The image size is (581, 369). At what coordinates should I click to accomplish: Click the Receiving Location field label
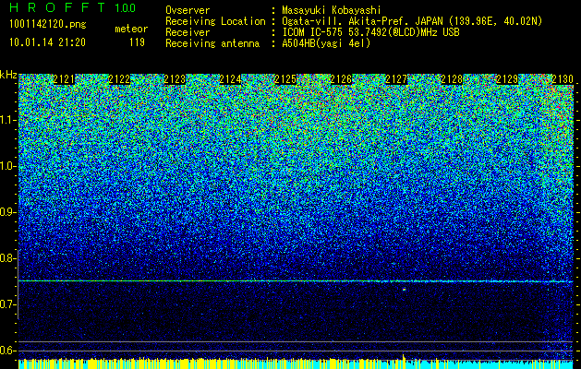[215, 22]
